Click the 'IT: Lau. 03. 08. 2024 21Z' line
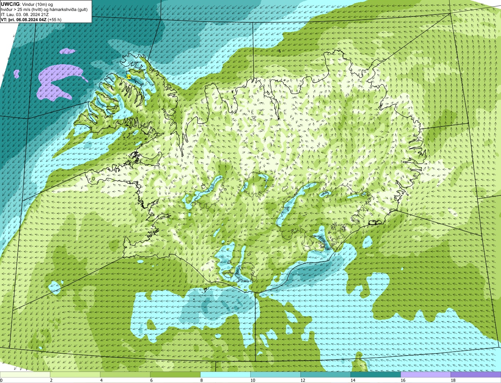Viewport: 501px width, 383px height. [25, 14]
